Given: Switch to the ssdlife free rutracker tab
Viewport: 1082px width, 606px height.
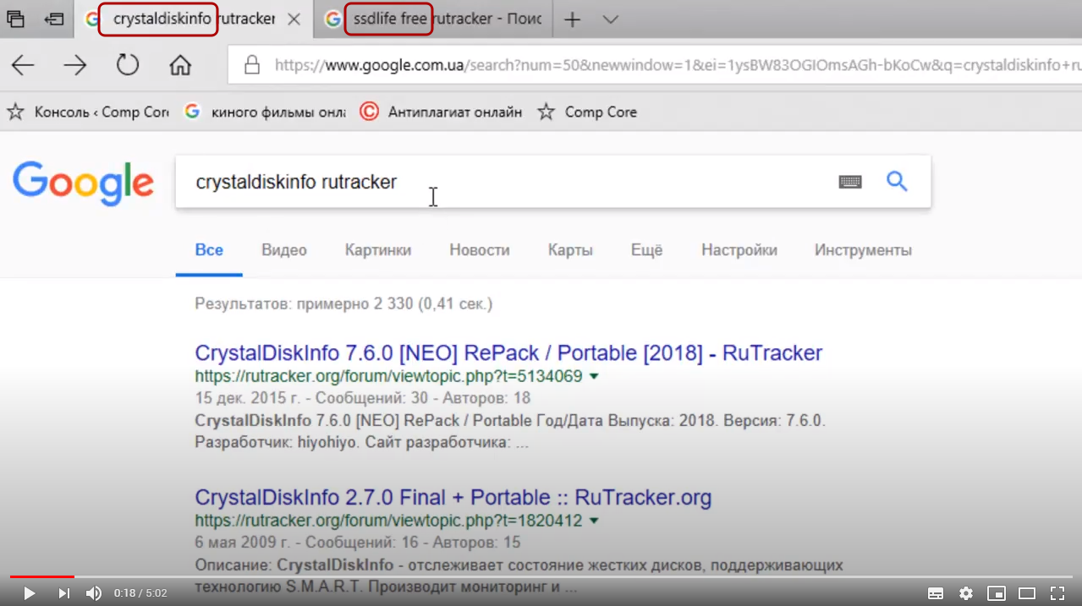Looking at the screenshot, I should coord(436,19).
